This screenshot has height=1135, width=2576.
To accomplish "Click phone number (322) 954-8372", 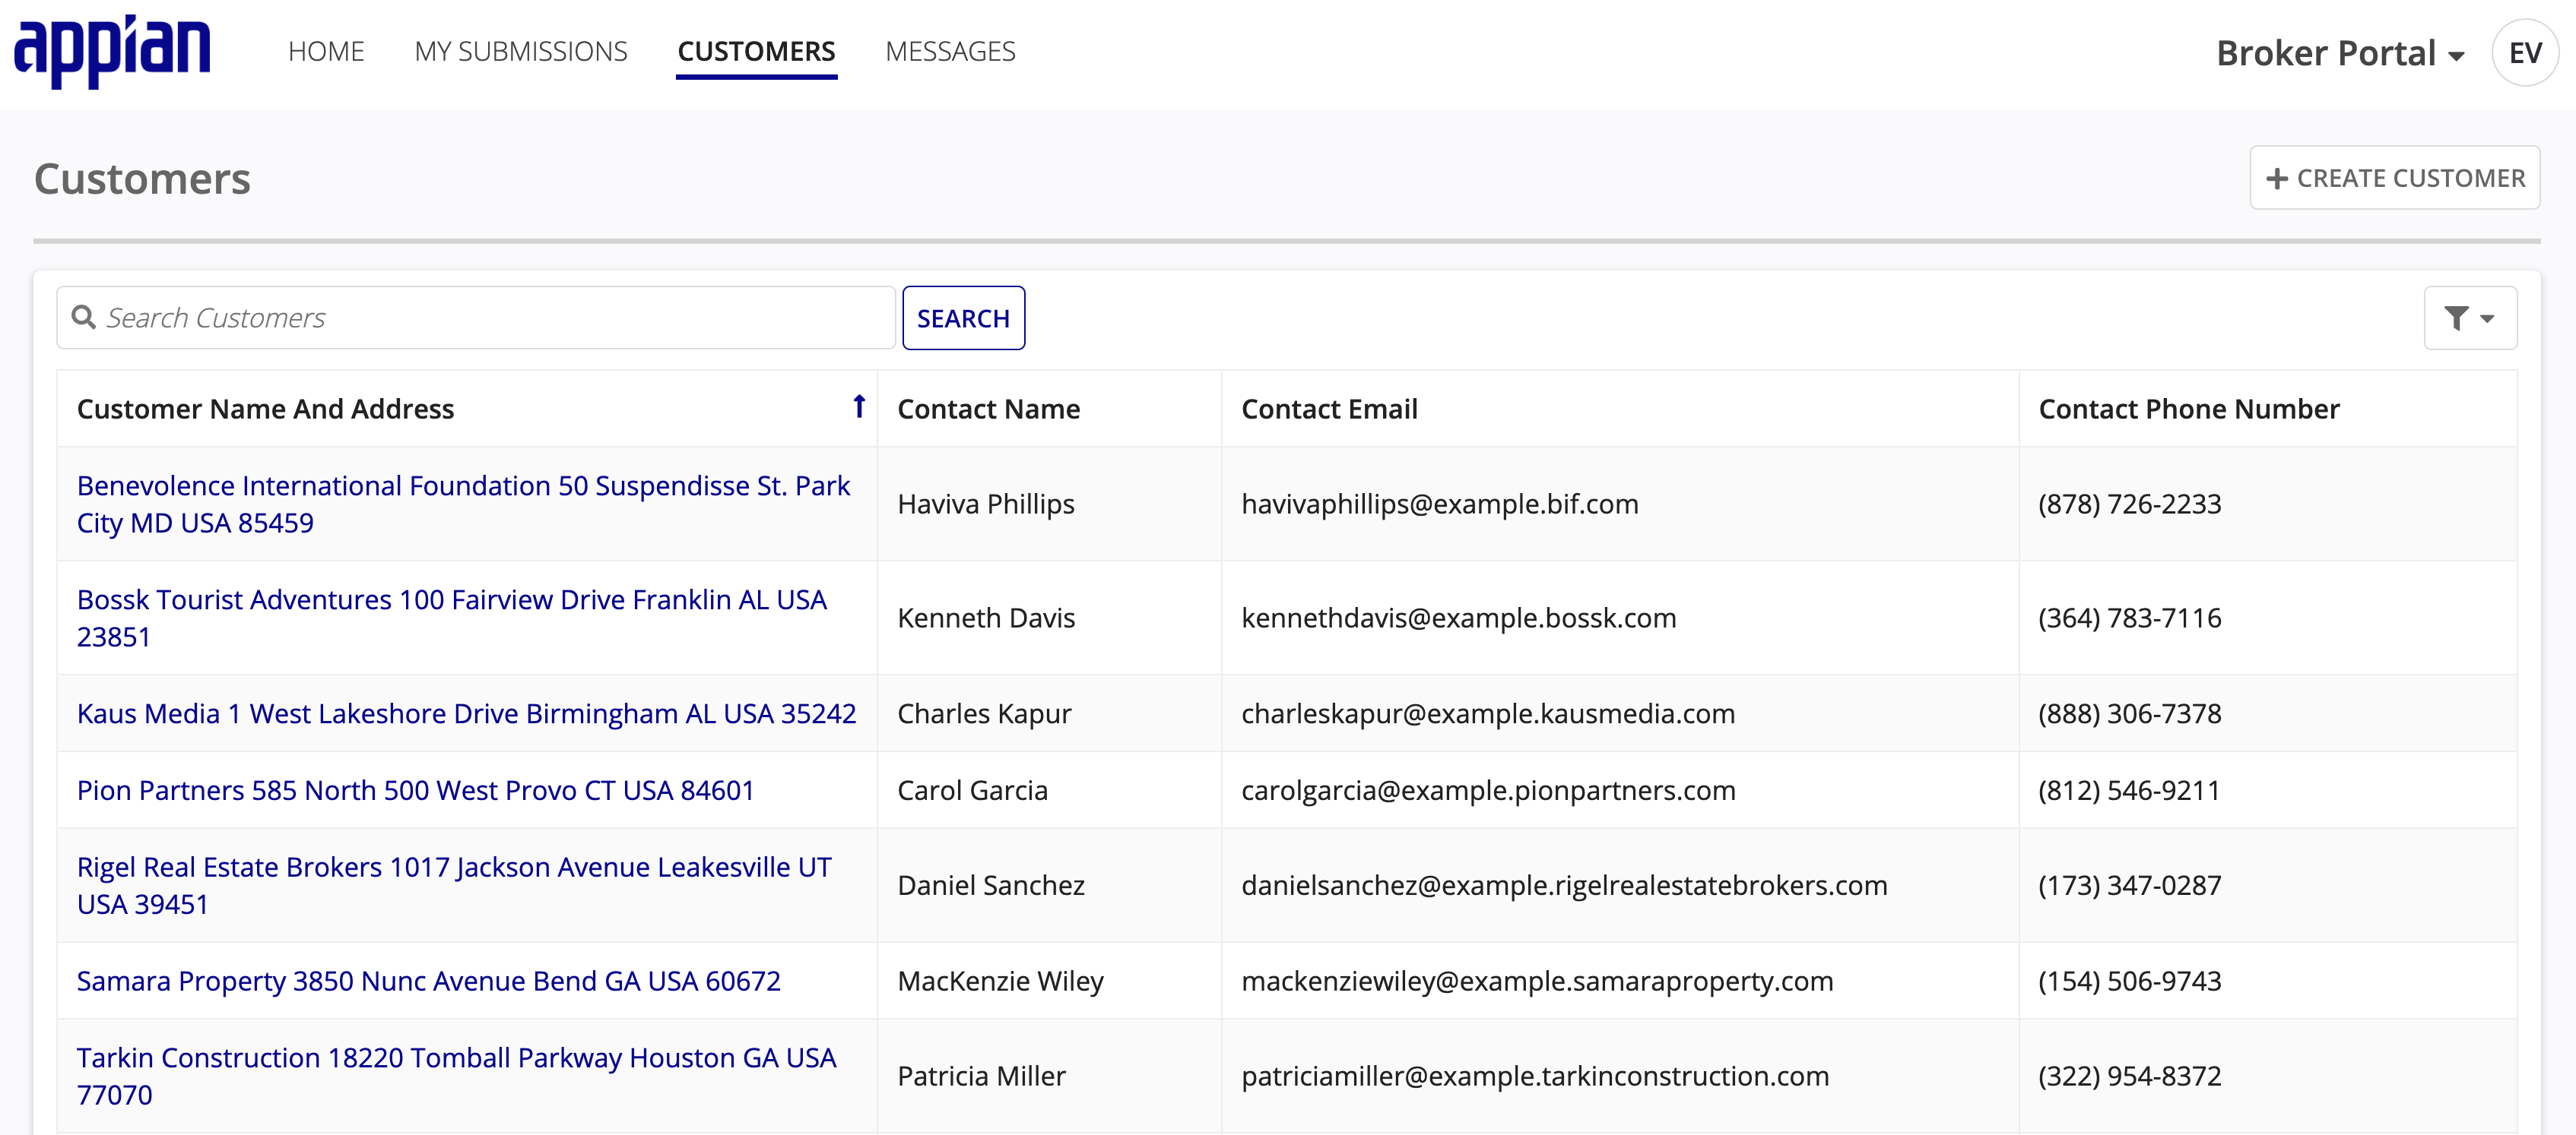I will pyautogui.click(x=2129, y=1076).
